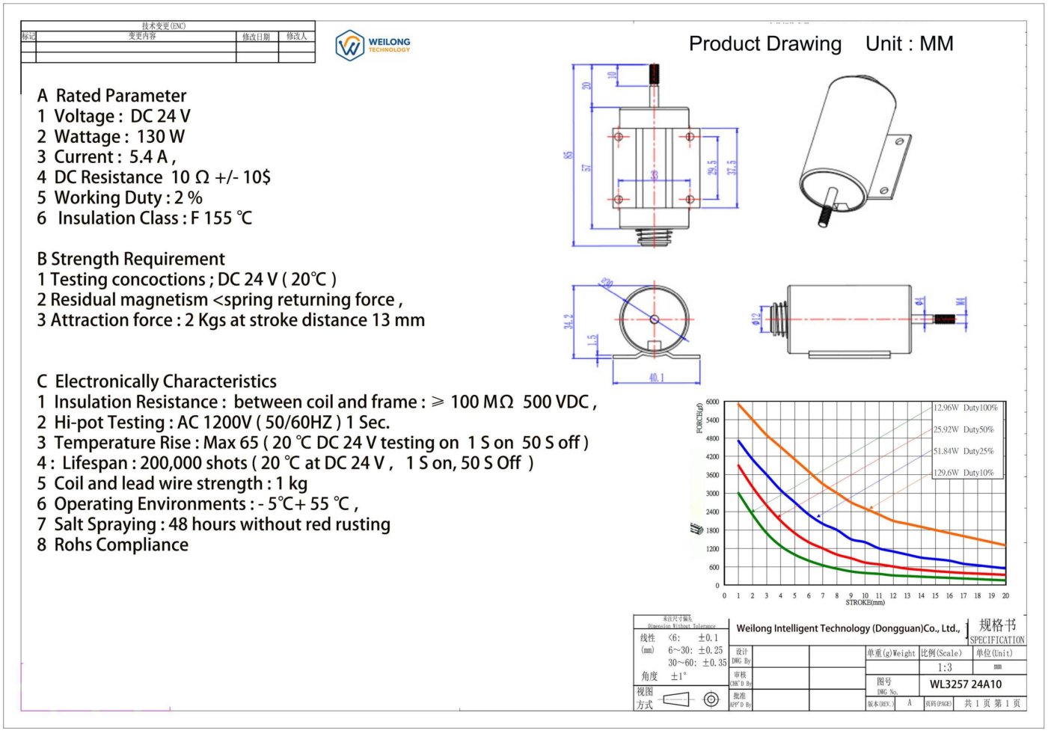Screen dimensions: 1057x748
Task: Click the "37.5" dimension on the front view
Action: (x=732, y=168)
